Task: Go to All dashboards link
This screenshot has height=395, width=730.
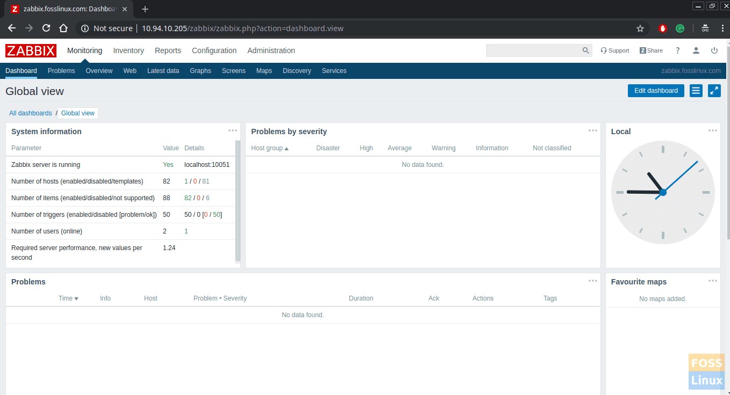Action: [x=31, y=113]
